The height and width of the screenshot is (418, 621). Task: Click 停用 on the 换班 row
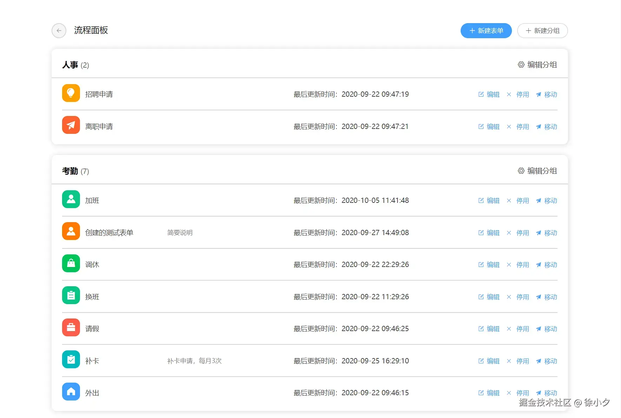[x=518, y=297]
